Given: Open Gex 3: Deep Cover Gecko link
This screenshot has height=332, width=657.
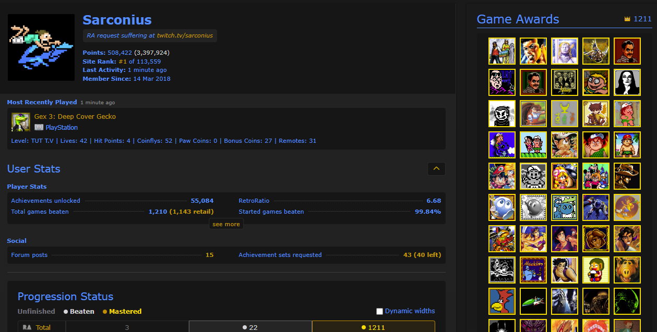Looking at the screenshot, I should pyautogui.click(x=75, y=117).
